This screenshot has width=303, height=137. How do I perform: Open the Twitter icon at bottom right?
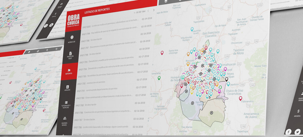(298, 131)
